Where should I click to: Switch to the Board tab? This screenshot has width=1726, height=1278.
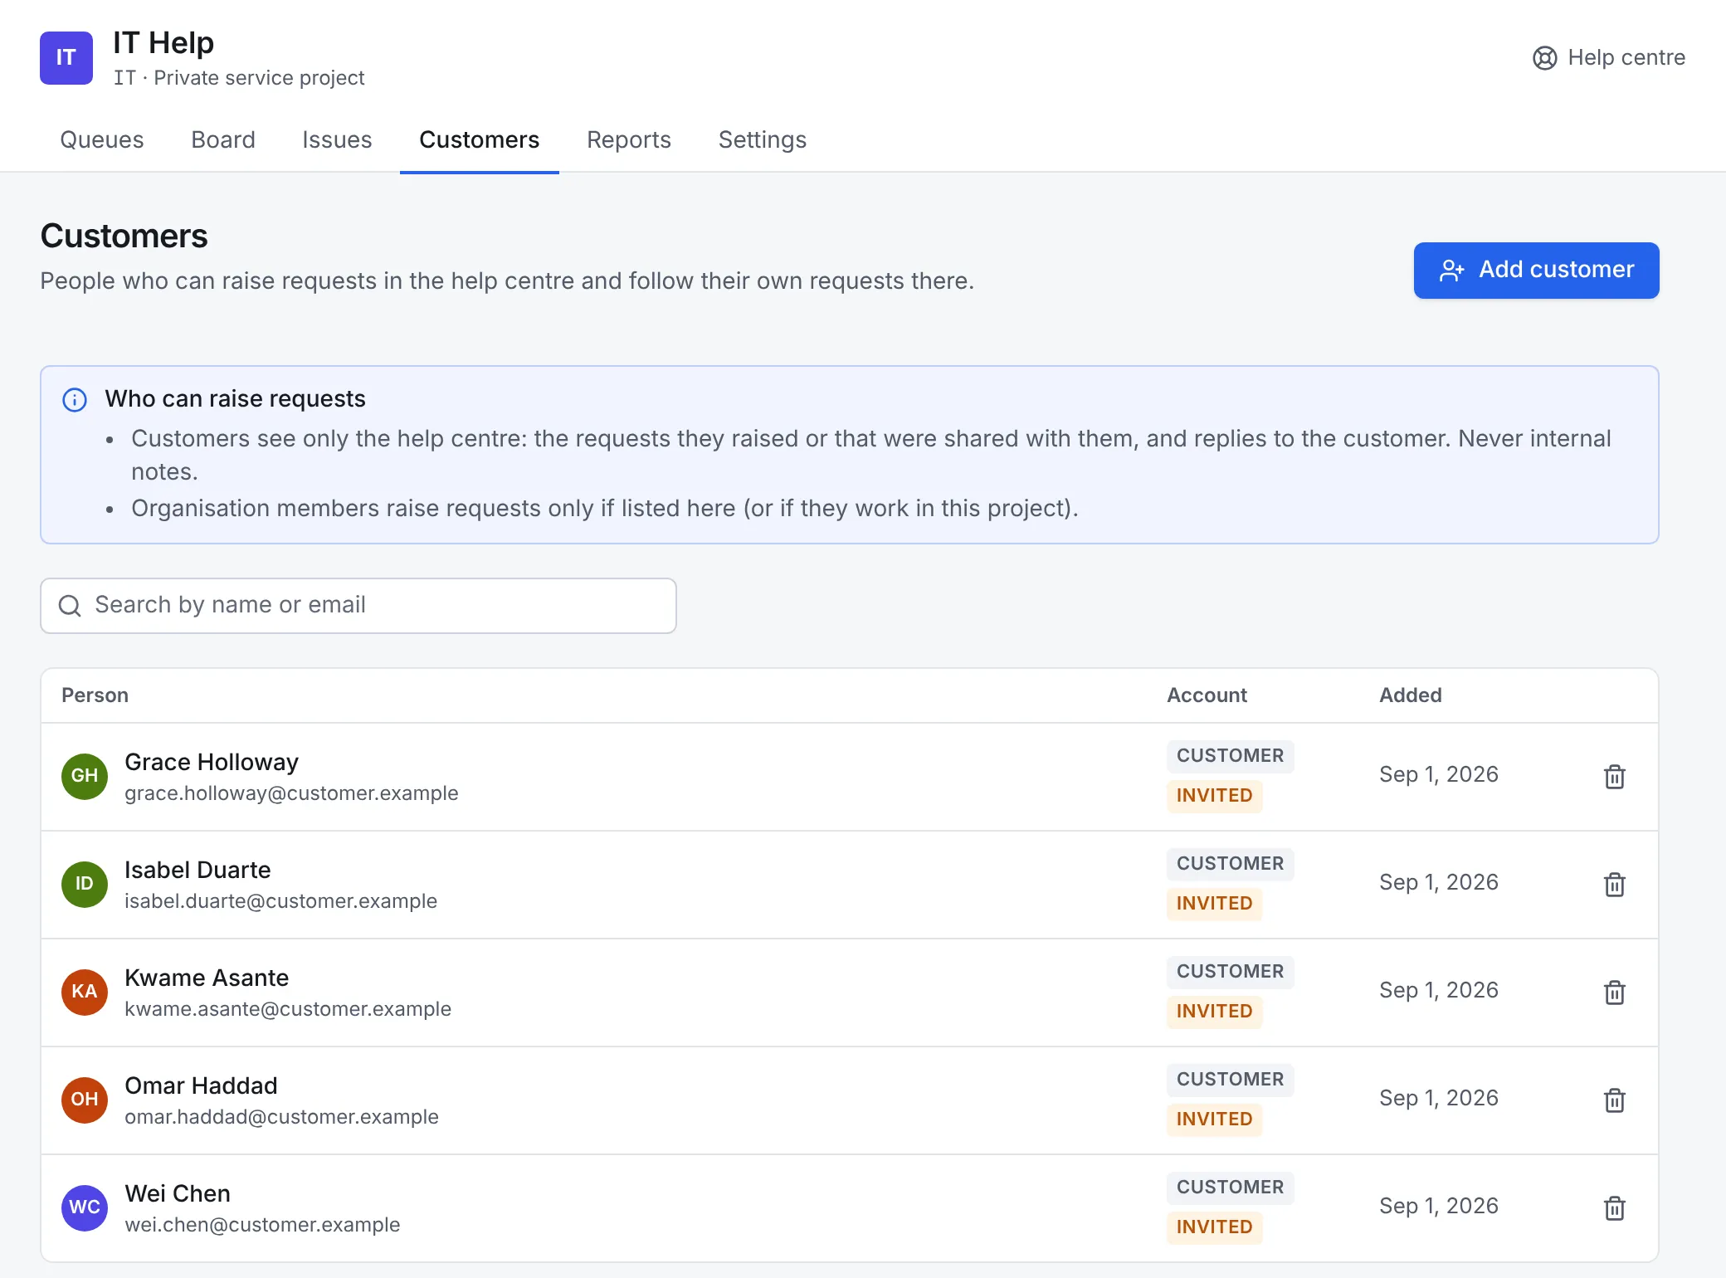(x=223, y=139)
